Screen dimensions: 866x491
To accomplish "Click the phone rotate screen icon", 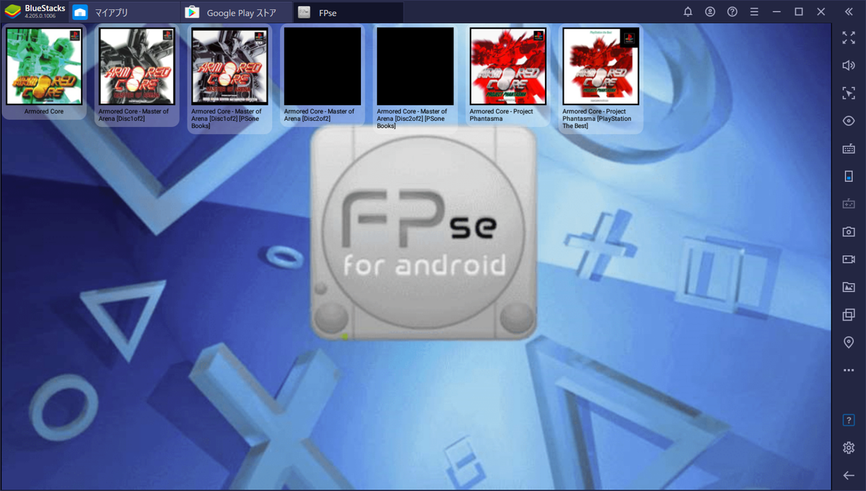I will (849, 176).
